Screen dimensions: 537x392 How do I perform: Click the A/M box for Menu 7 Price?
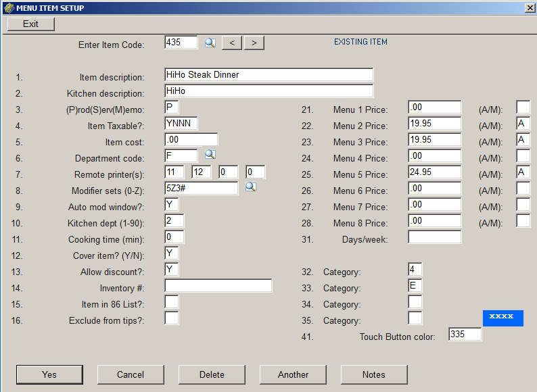[x=523, y=204]
